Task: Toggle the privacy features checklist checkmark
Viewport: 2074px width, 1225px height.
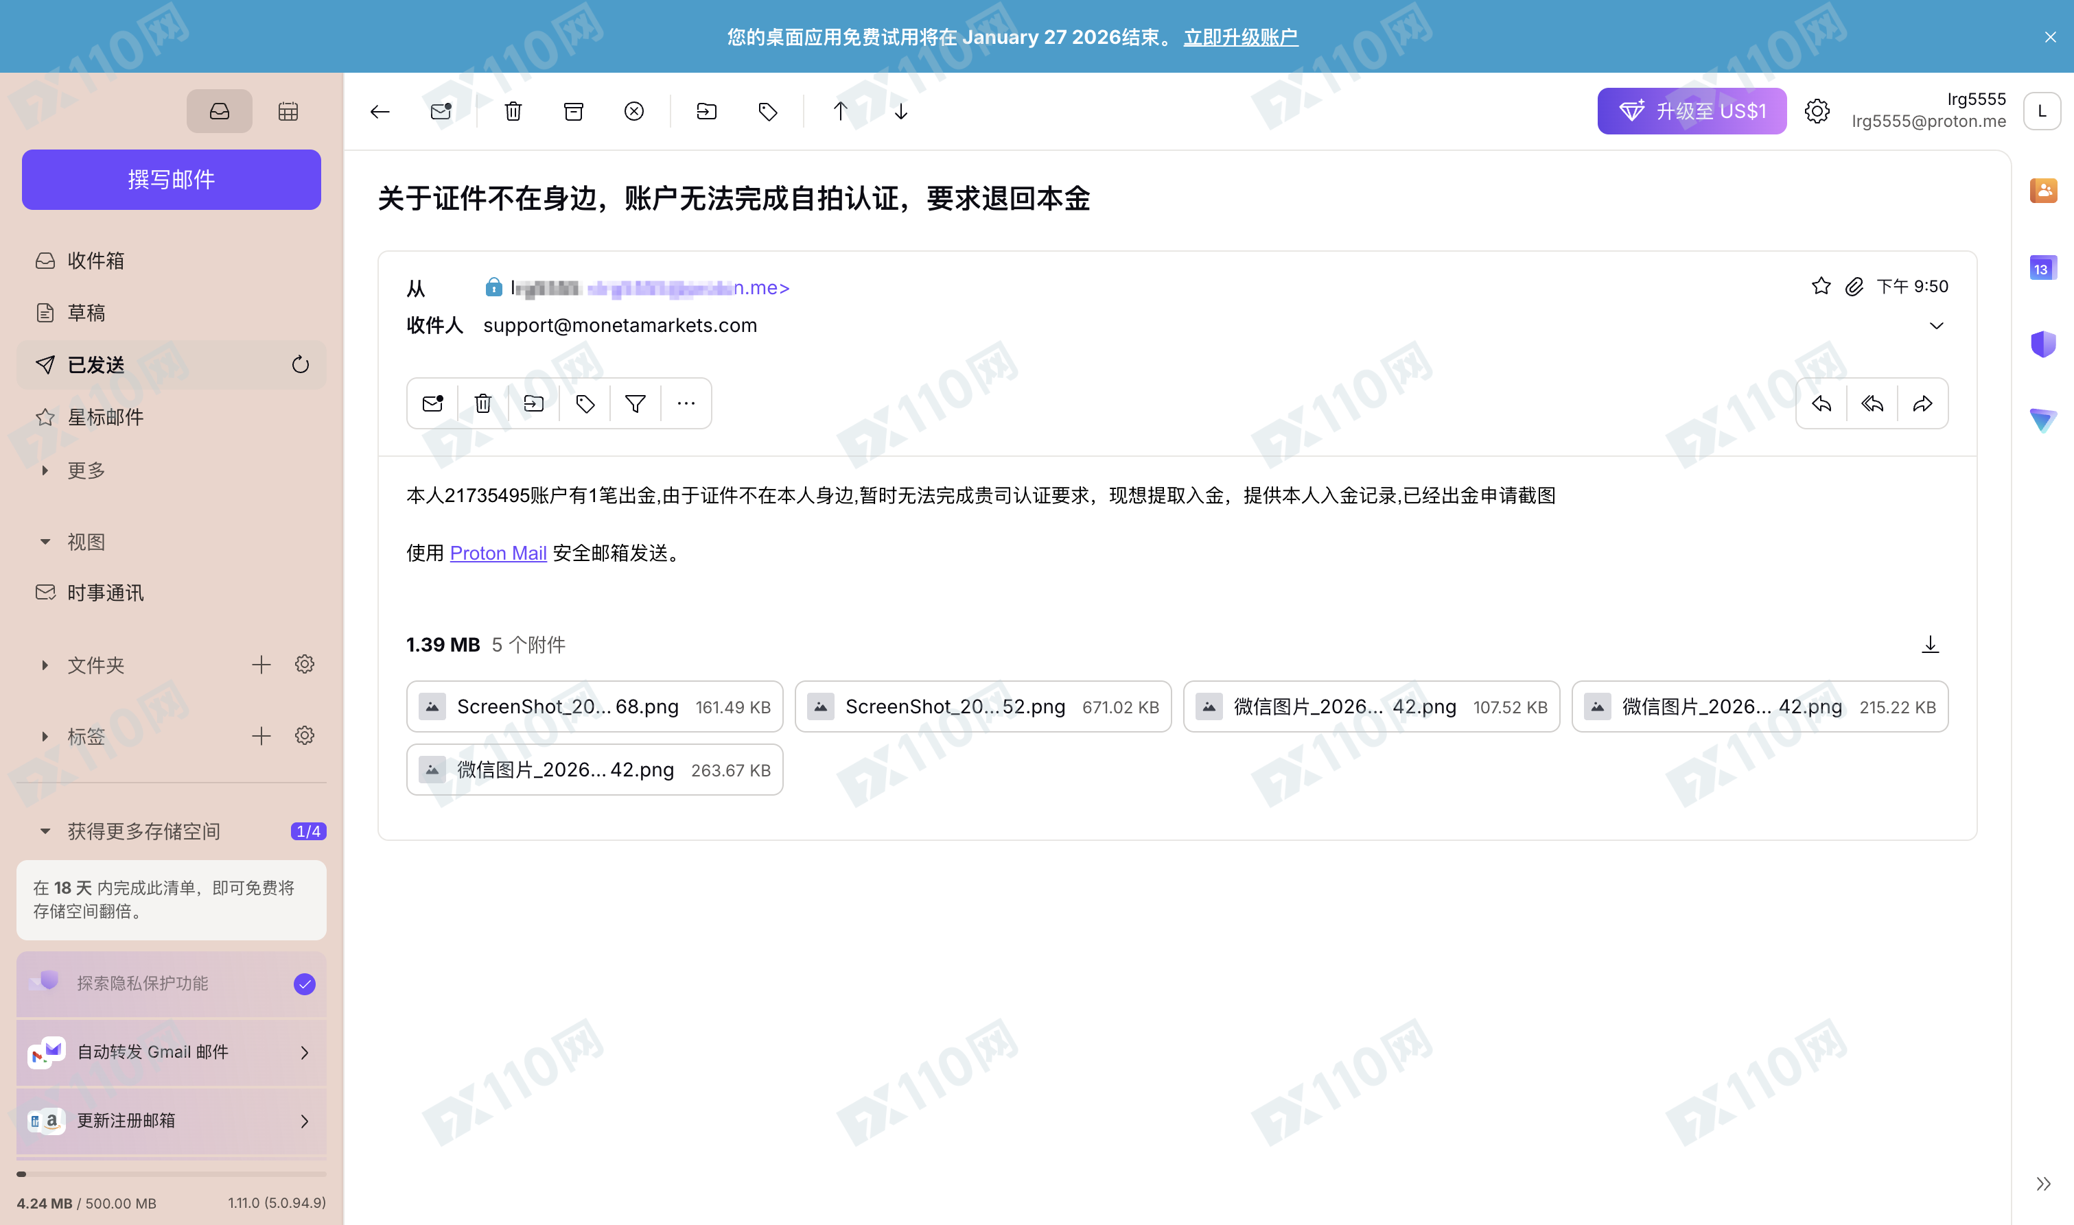Action: pos(304,984)
